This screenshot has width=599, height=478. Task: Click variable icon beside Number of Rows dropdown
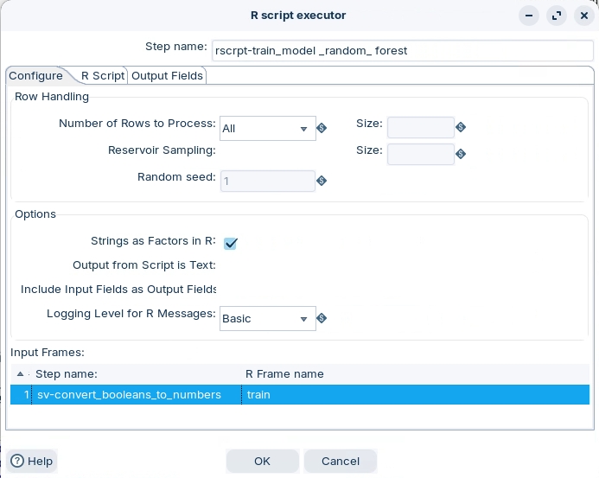(x=322, y=128)
